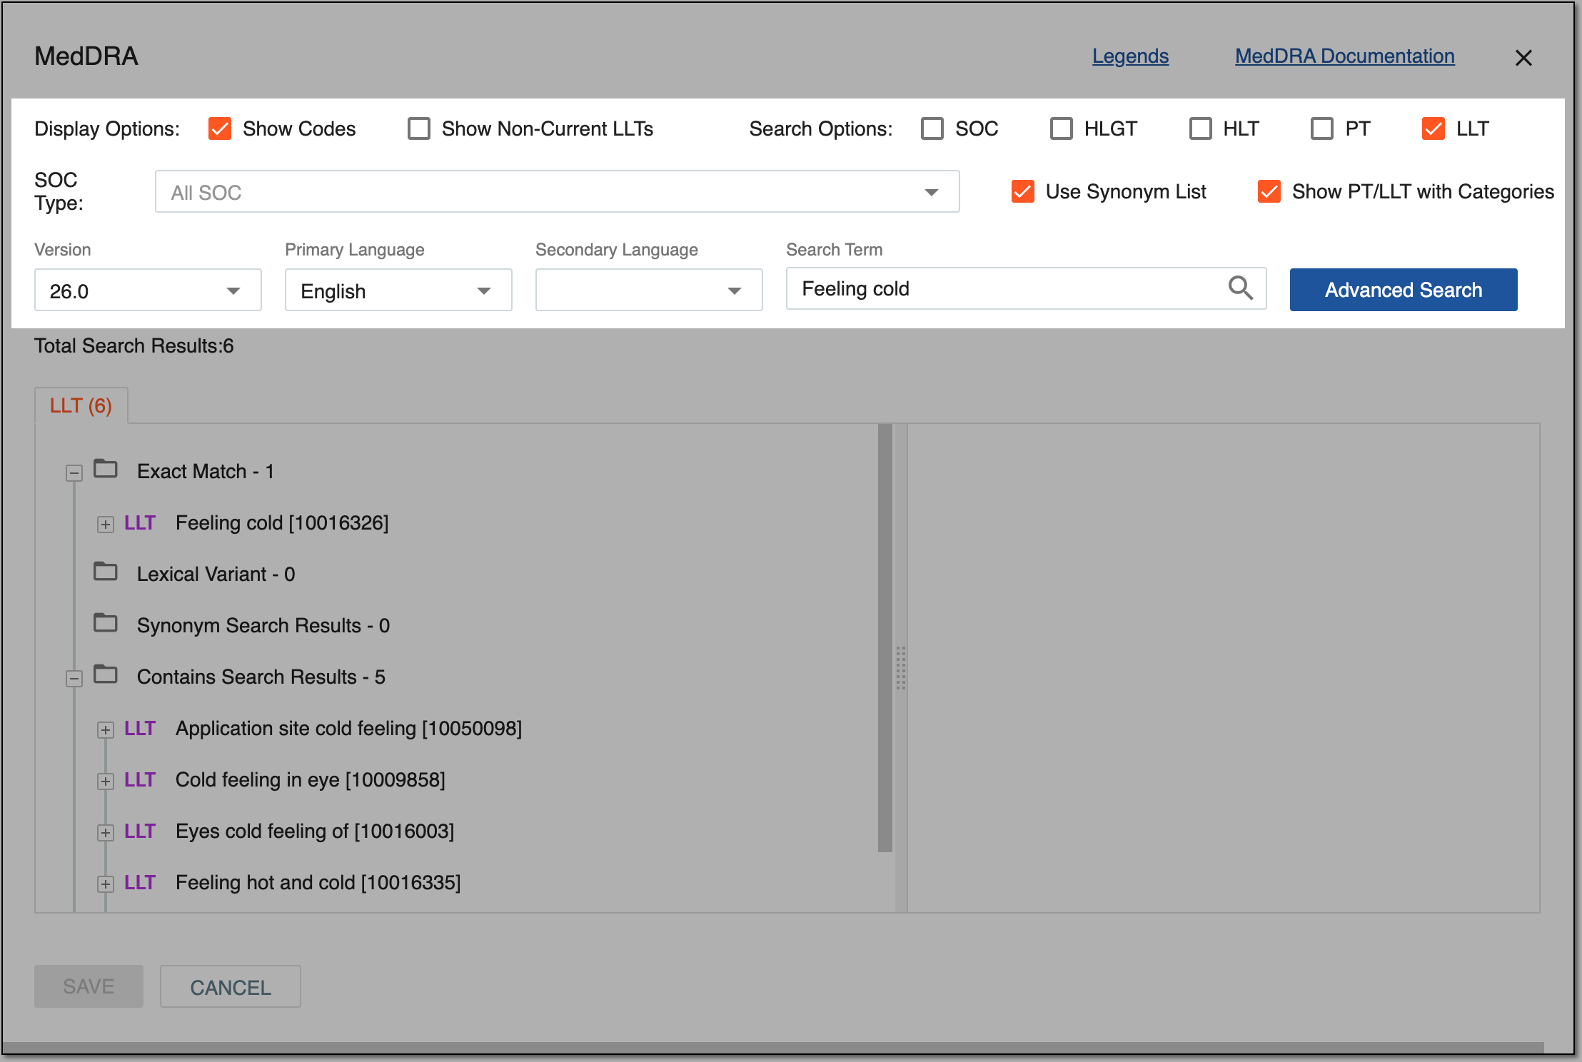Click the pane splitter handle
The image size is (1582, 1062).
(901, 668)
